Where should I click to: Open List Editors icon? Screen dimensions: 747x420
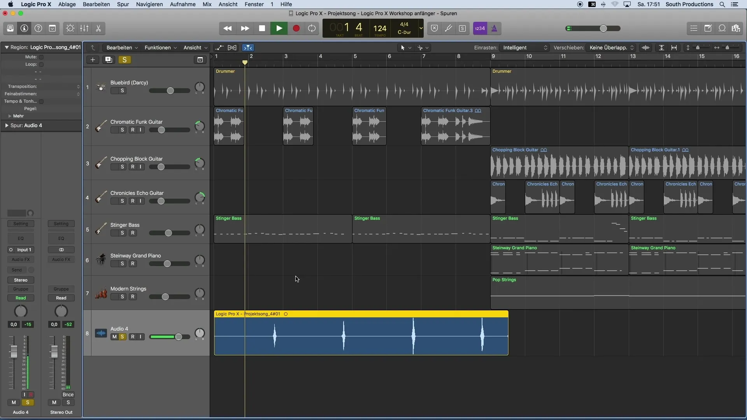click(x=694, y=28)
